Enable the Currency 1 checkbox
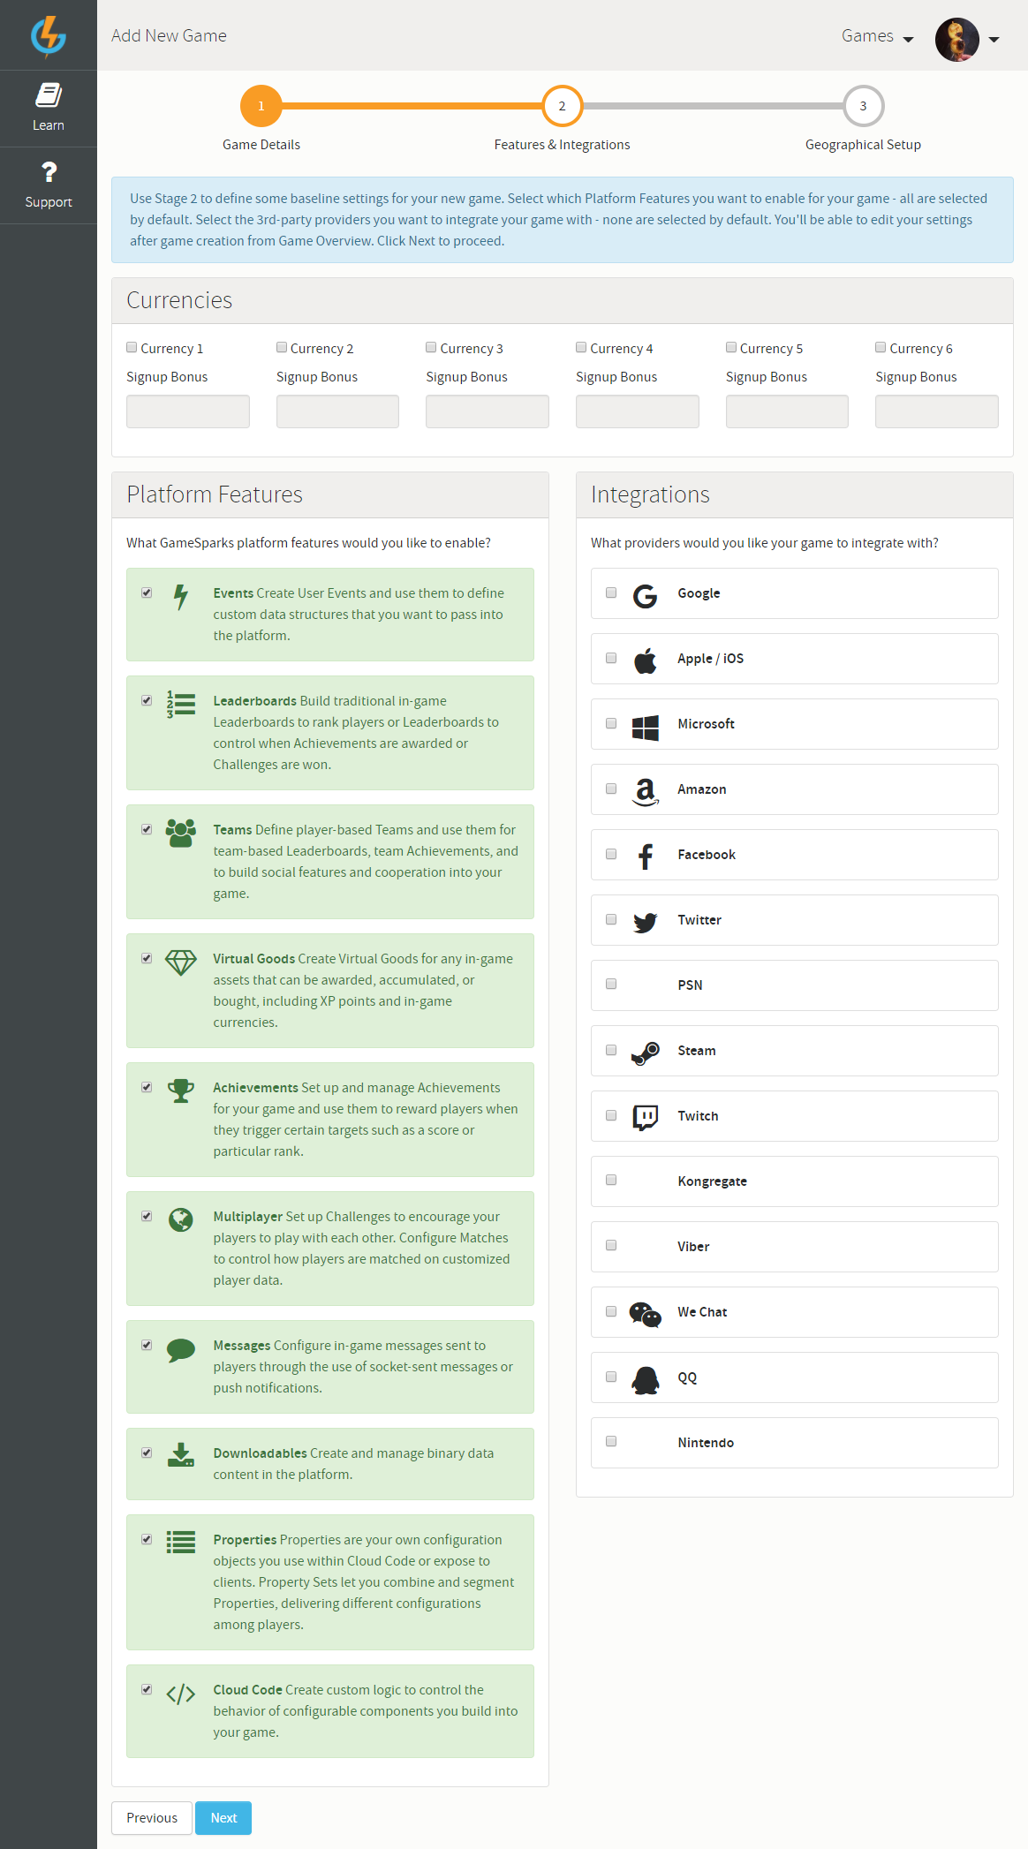 [x=132, y=348]
